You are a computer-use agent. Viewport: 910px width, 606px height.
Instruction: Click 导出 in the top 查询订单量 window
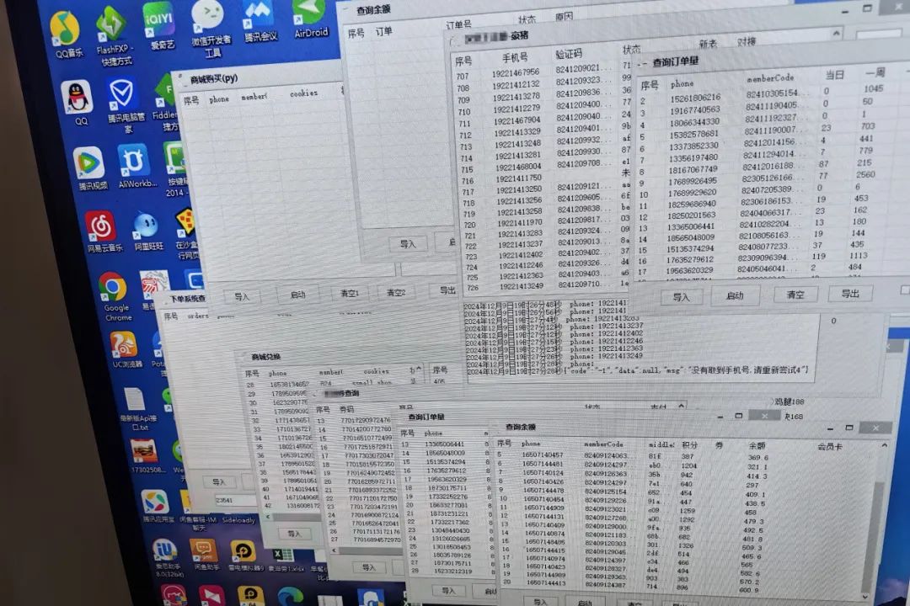(849, 293)
